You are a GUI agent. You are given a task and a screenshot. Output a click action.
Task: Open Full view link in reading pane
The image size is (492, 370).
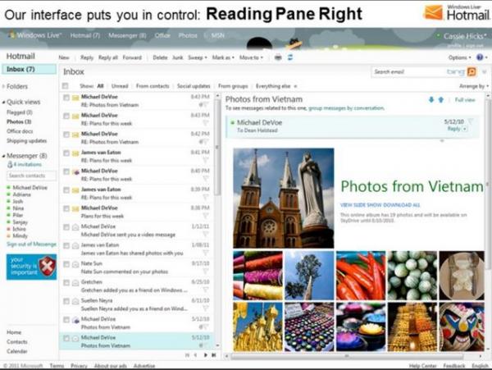(x=465, y=100)
